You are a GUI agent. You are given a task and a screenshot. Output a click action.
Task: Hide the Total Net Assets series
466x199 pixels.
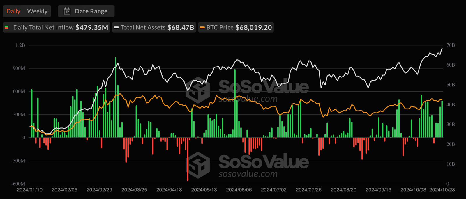pyautogui.click(x=143, y=28)
